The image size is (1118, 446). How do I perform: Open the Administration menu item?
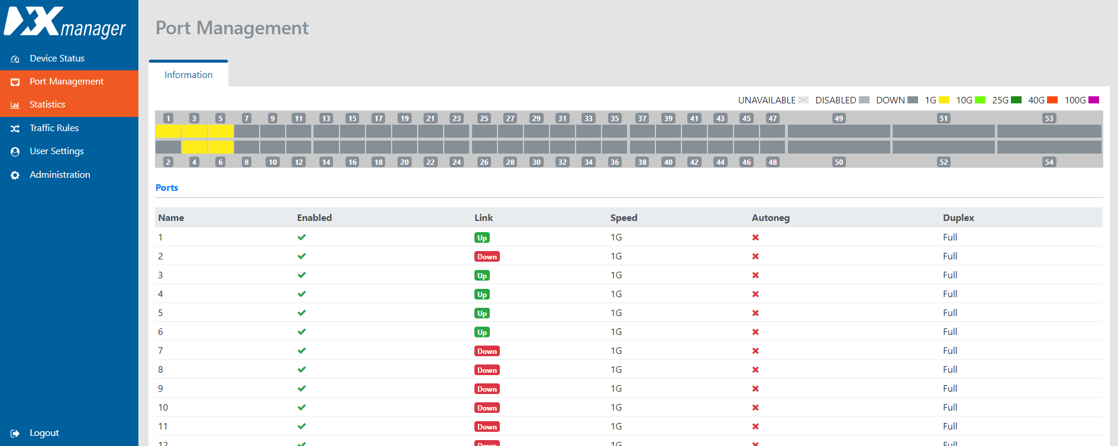click(60, 175)
